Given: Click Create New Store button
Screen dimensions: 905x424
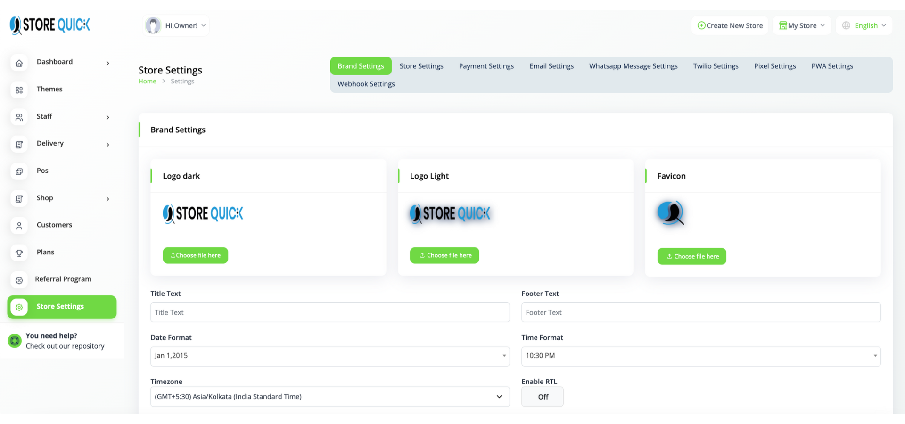Looking at the screenshot, I should (730, 25).
